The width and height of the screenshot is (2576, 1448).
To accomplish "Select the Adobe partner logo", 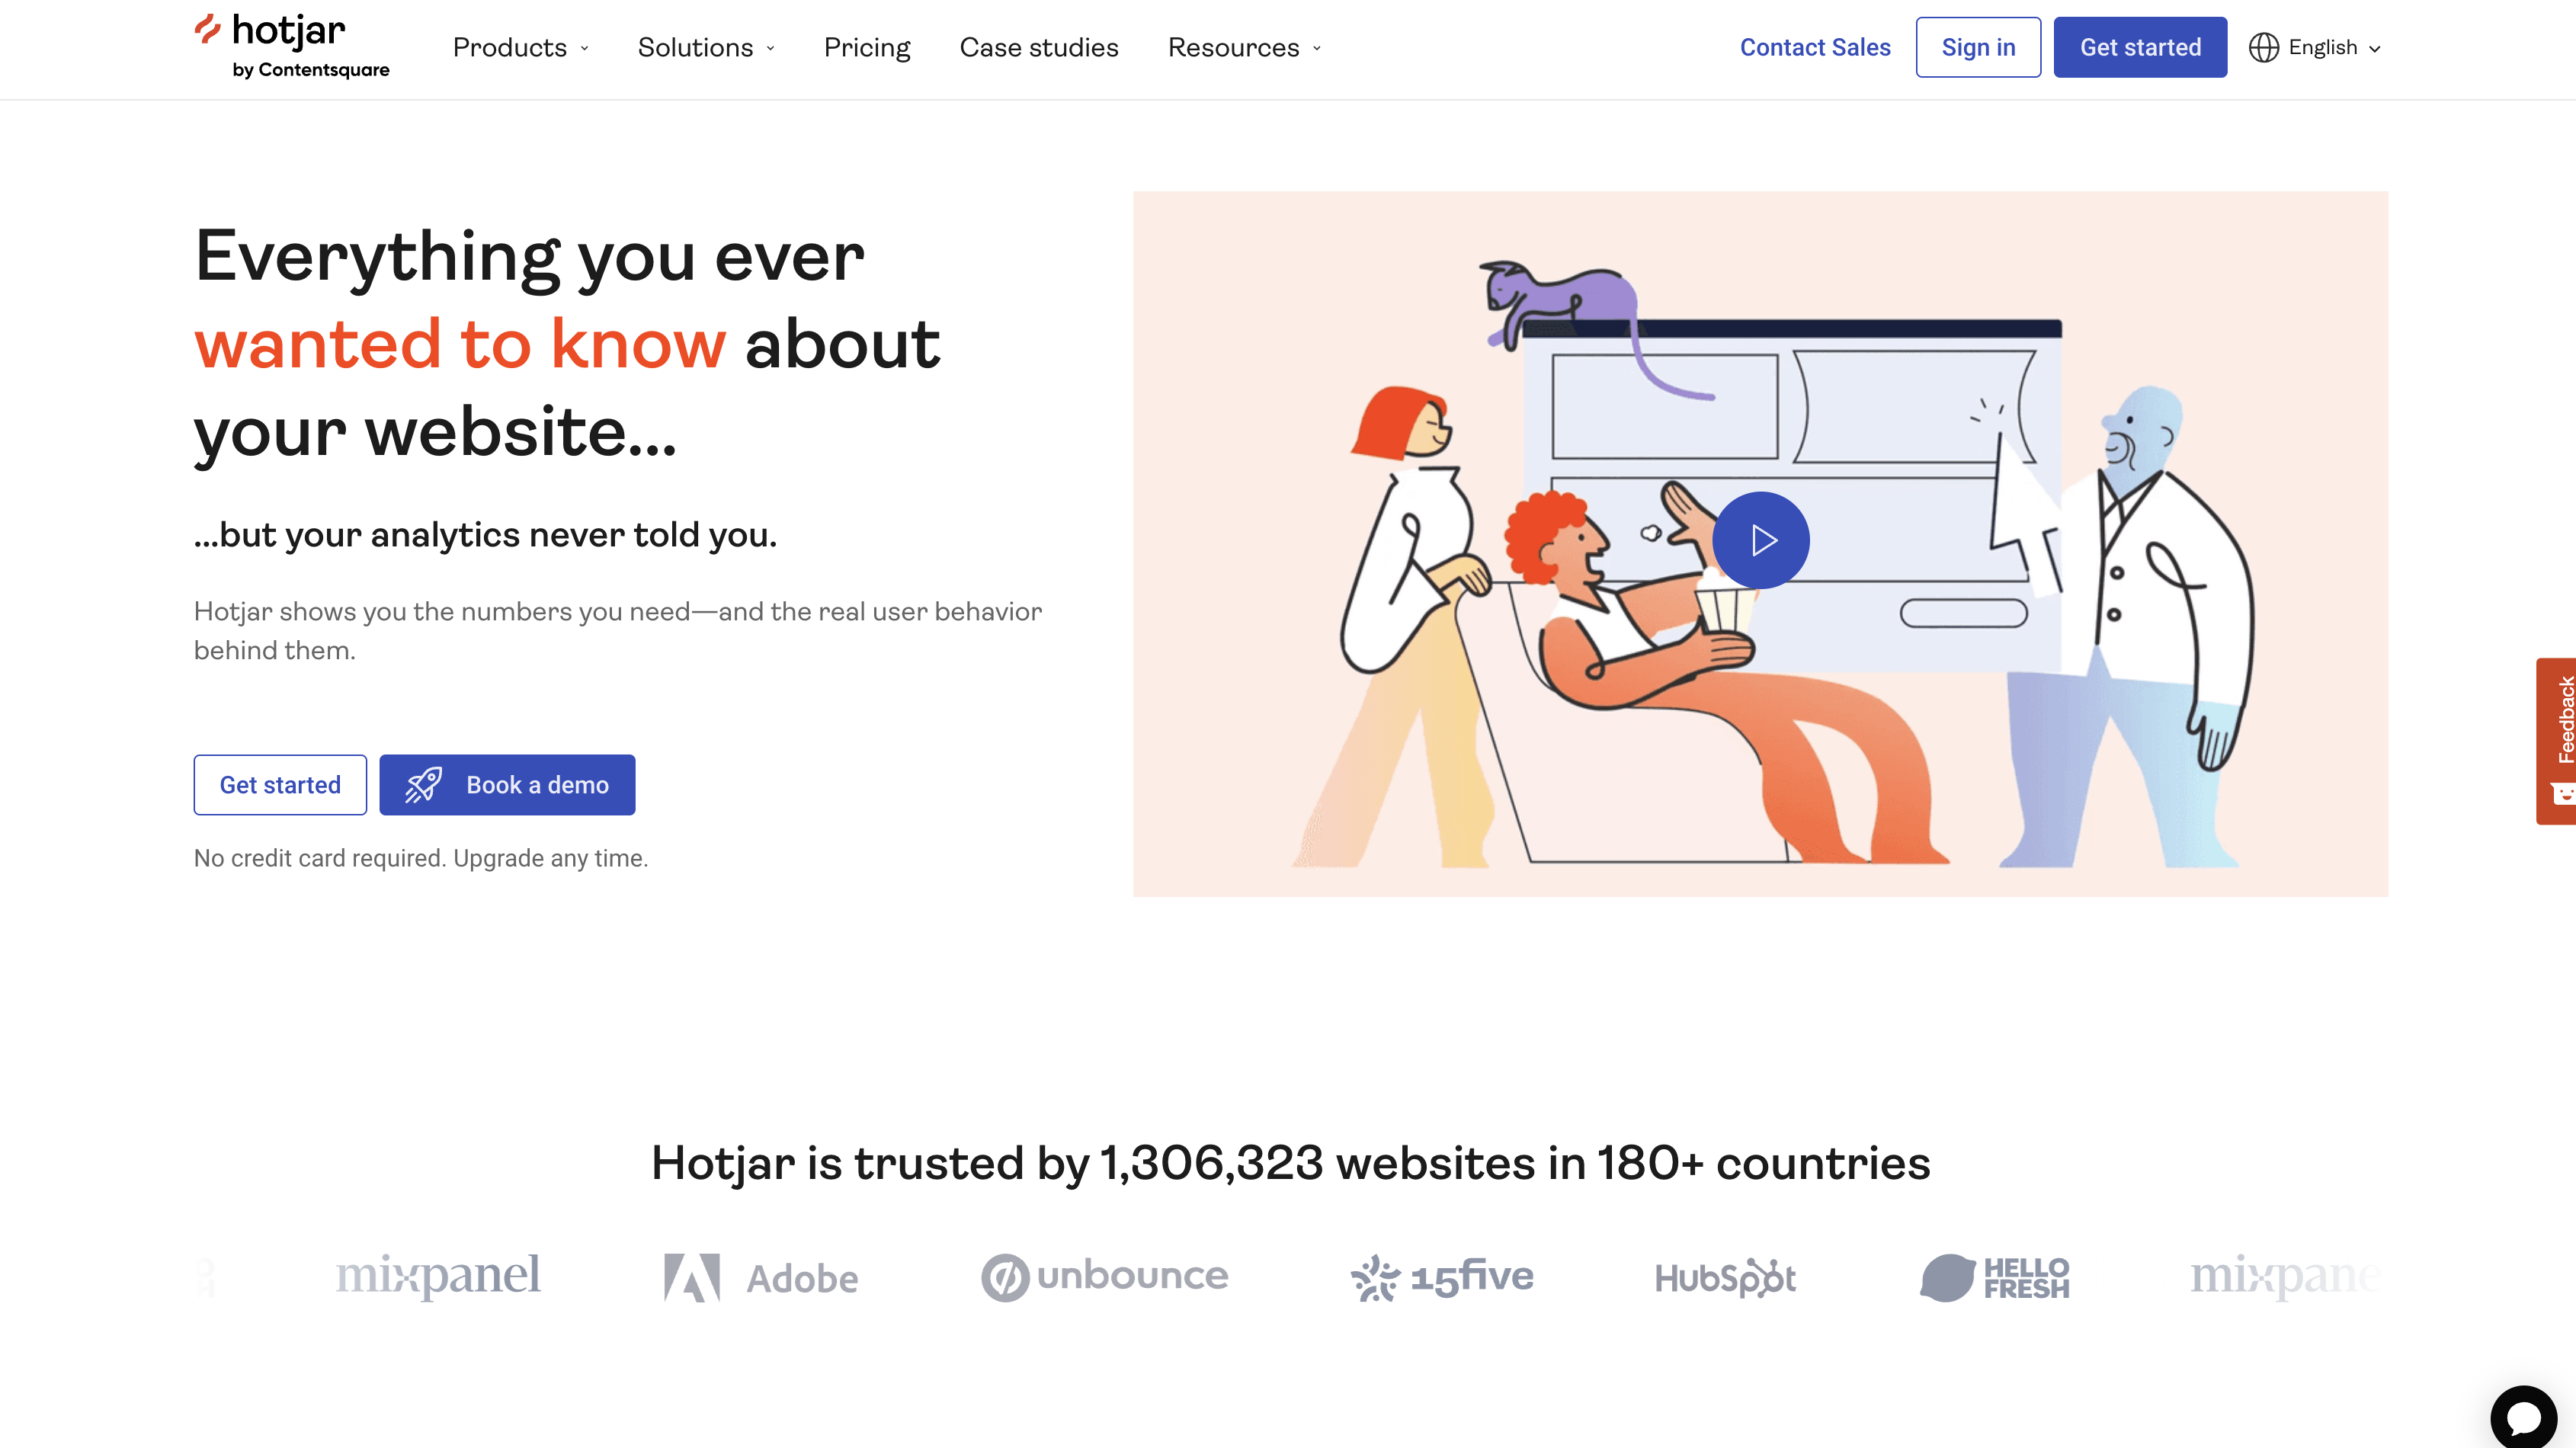I will pyautogui.click(x=760, y=1277).
